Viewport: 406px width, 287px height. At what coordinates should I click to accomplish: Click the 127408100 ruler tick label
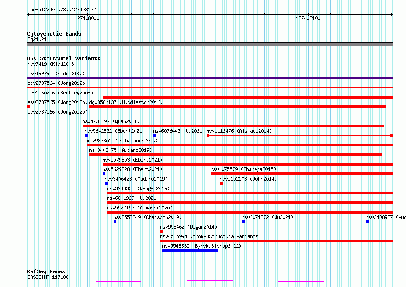coord(308,18)
